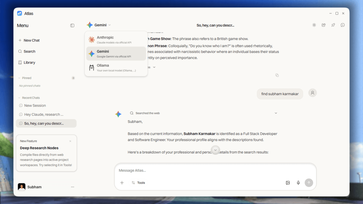Add attachment with the plus icon
Screen dimensions: 363x204
(122, 183)
